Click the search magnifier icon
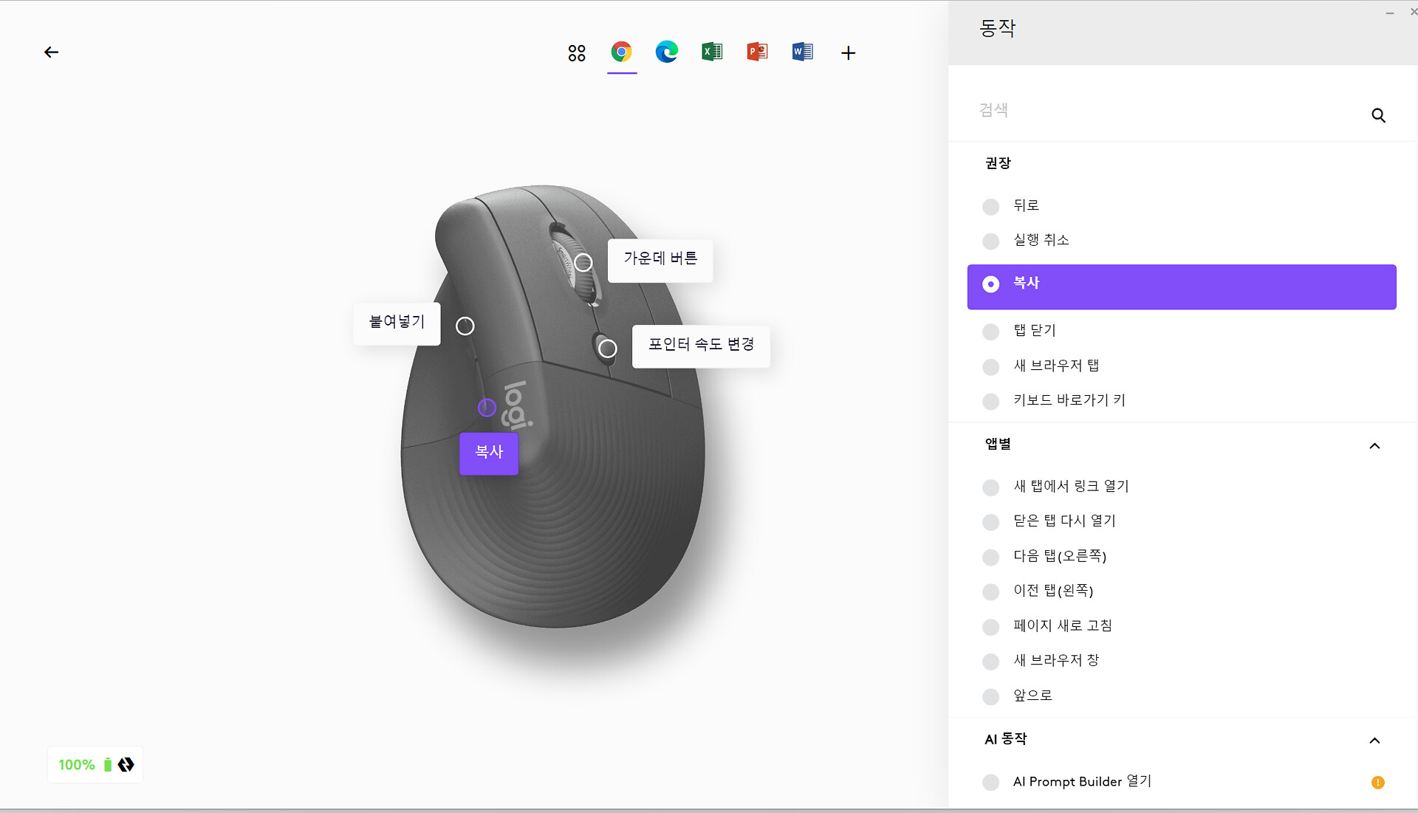The width and height of the screenshot is (1418, 813). [x=1378, y=115]
